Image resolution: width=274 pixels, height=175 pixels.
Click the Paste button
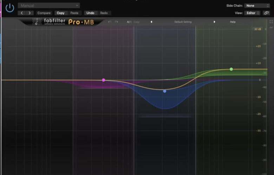pos(74,13)
